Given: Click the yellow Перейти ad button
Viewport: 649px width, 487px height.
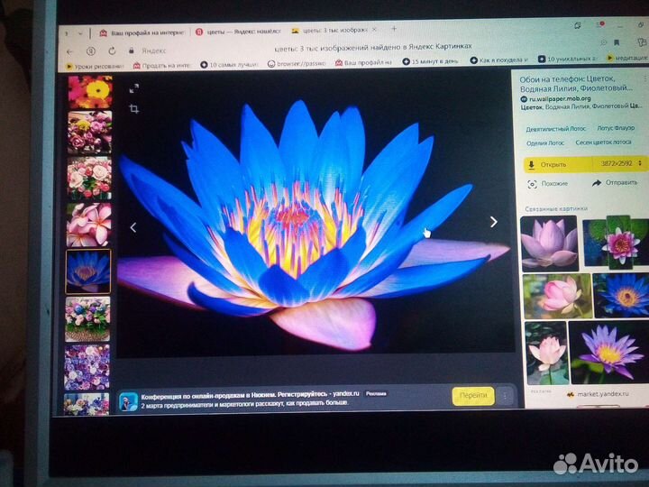Looking at the screenshot, I should 472,396.
